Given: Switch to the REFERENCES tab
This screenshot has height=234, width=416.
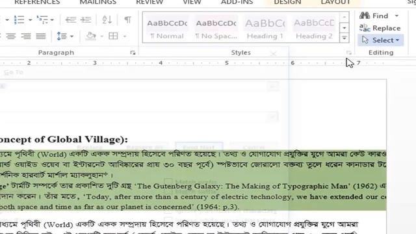Looking at the screenshot, I should point(37,3).
